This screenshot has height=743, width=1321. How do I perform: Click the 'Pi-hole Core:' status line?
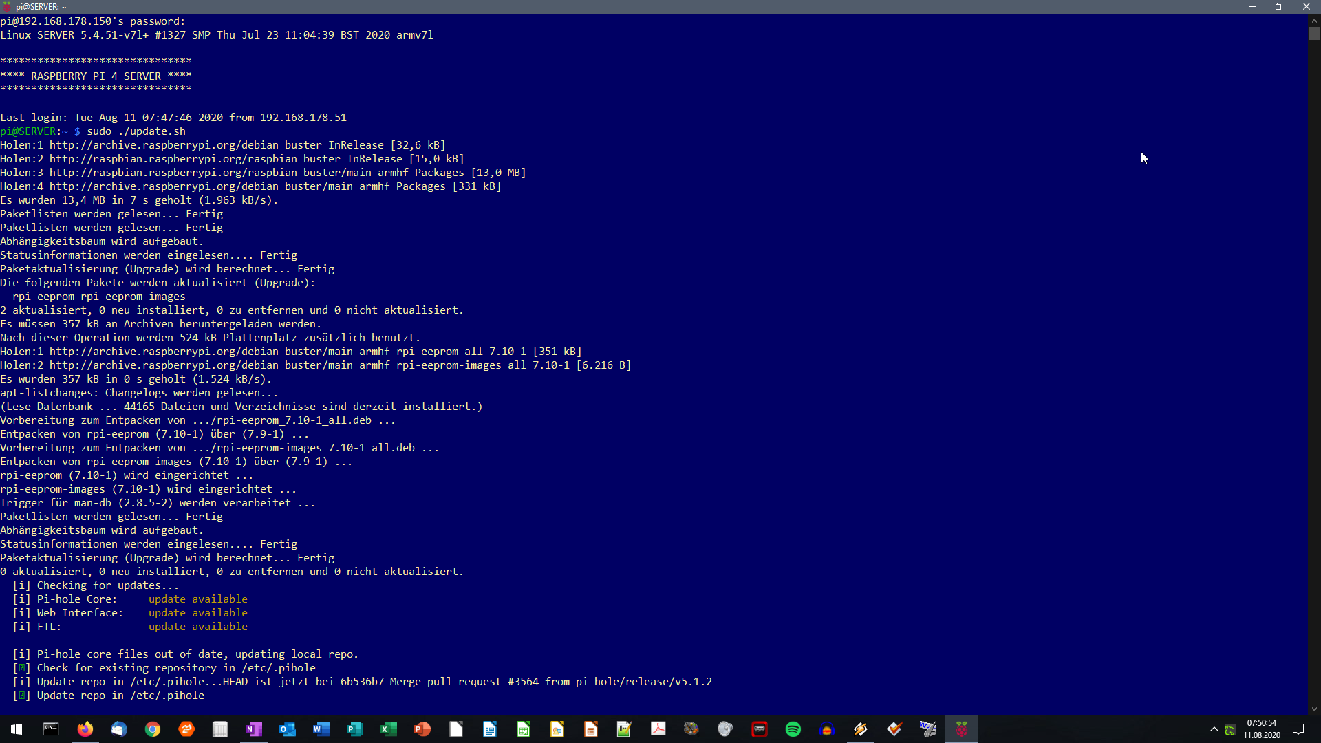[130, 599]
